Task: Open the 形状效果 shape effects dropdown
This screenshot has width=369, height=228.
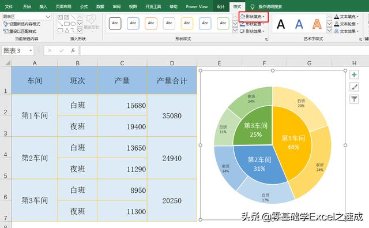Action: pos(252,31)
